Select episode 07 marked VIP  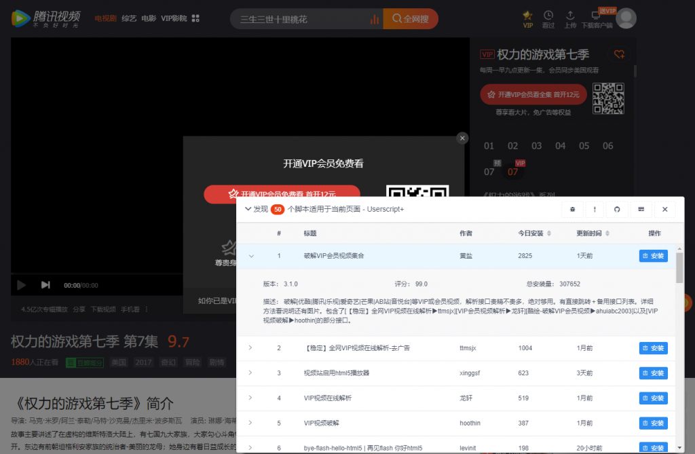point(513,172)
